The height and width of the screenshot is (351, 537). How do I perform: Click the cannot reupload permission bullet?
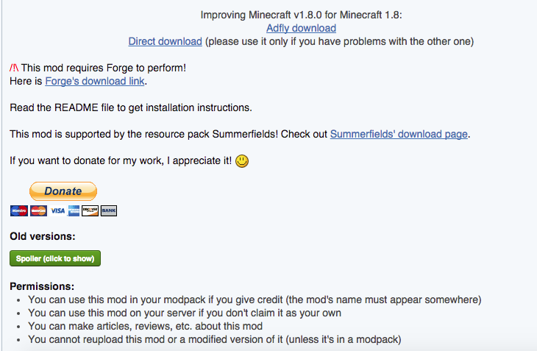214,339
